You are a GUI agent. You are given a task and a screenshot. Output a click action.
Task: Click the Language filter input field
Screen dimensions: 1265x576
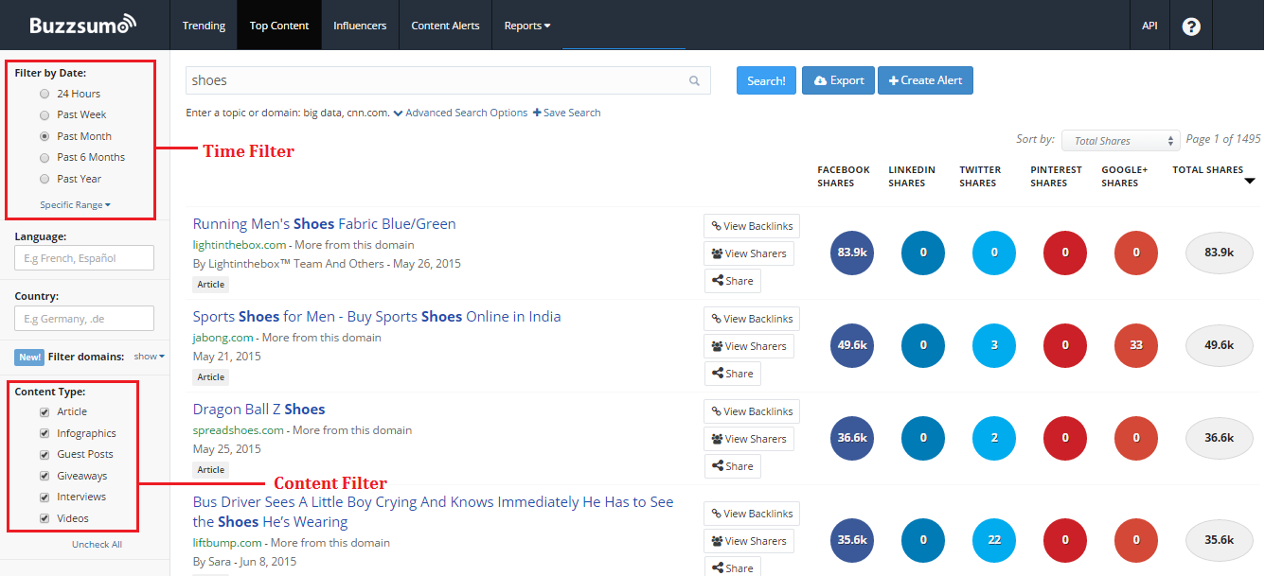tap(84, 258)
